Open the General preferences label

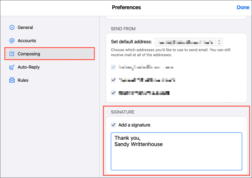pyautogui.click(x=25, y=27)
